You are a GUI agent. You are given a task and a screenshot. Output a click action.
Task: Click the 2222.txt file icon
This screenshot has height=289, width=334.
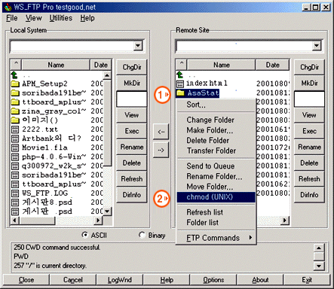pyautogui.click(x=15, y=129)
